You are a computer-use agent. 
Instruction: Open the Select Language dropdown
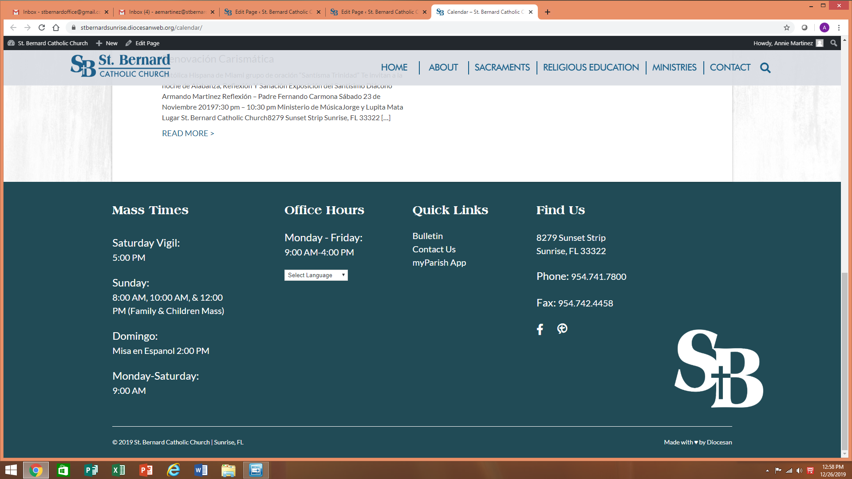(x=316, y=275)
